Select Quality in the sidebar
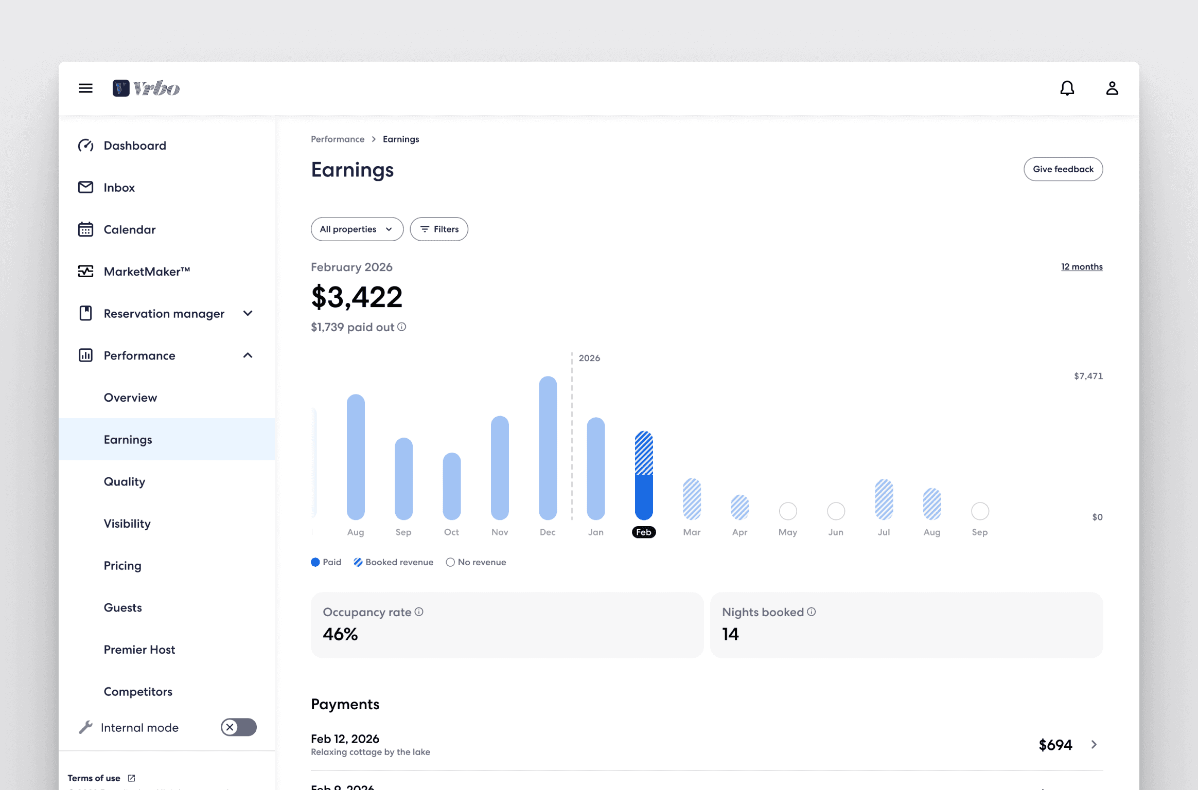The width and height of the screenshot is (1198, 790). [125, 481]
